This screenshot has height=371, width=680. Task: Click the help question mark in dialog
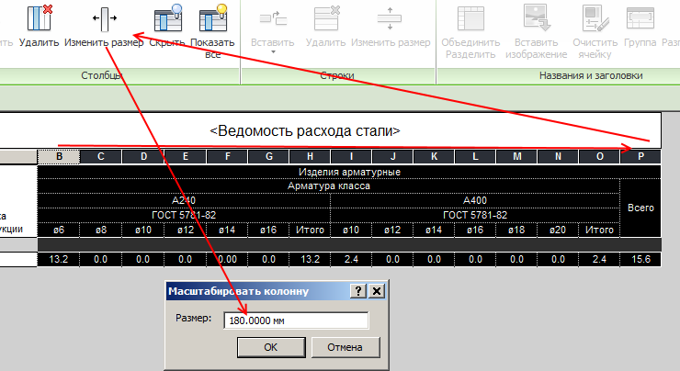[x=358, y=291]
